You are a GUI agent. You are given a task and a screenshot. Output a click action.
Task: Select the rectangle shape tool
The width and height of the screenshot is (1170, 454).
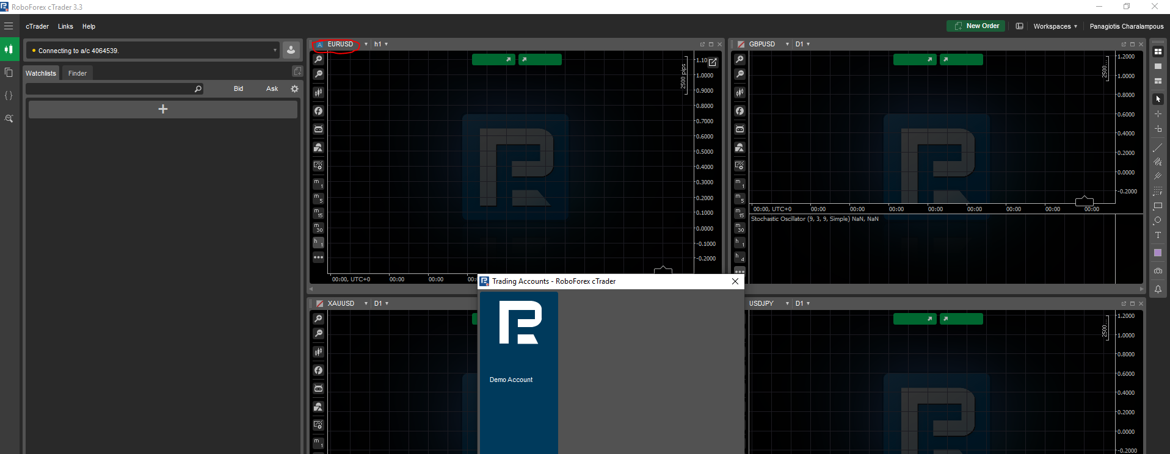click(1158, 206)
